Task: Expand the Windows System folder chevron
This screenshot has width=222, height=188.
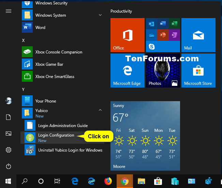Action: point(100,15)
